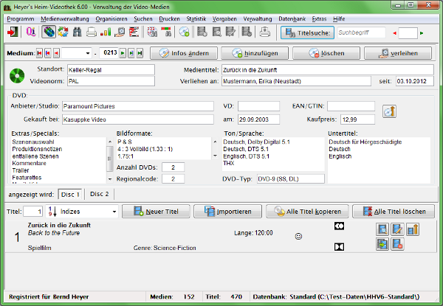
Task: Click the DVD disc icon beside Kaufpreis
Action: pos(390,112)
